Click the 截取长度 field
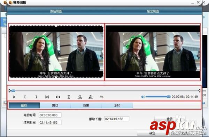 [117, 119]
